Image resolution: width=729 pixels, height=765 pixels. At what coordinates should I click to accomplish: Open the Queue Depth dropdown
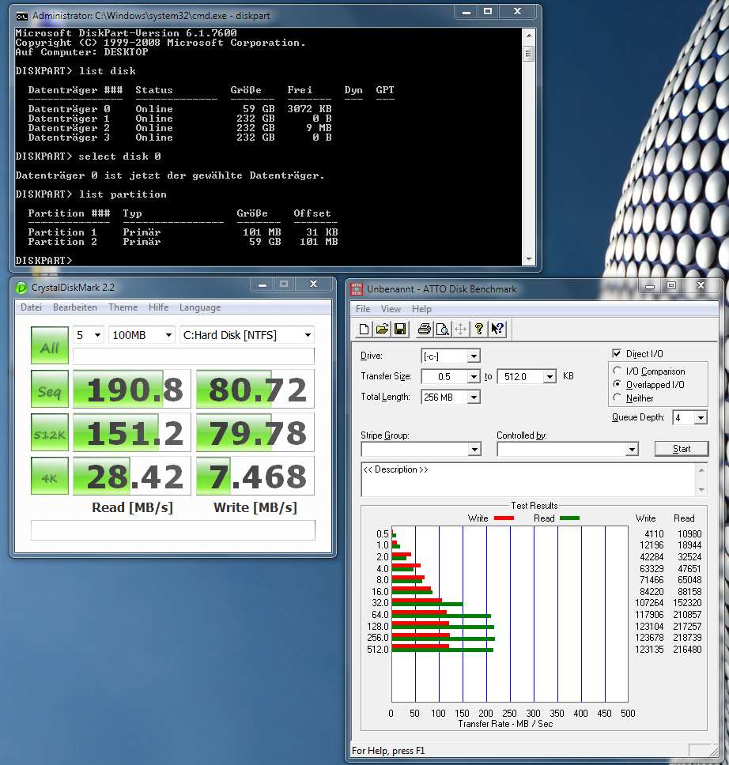pyautogui.click(x=701, y=418)
